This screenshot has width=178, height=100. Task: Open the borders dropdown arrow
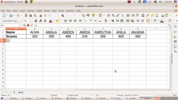pyautogui.click(x=152, y=21)
